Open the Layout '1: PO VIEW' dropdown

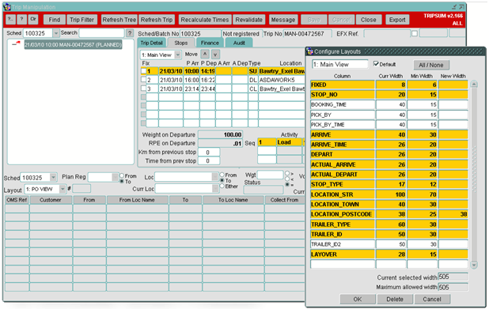(63, 189)
